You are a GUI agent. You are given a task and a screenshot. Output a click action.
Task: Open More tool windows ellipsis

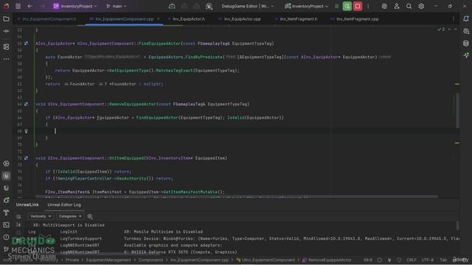pyautogui.click(x=6, y=59)
